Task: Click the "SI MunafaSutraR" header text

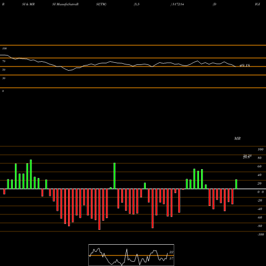Action: (x=65, y=4)
